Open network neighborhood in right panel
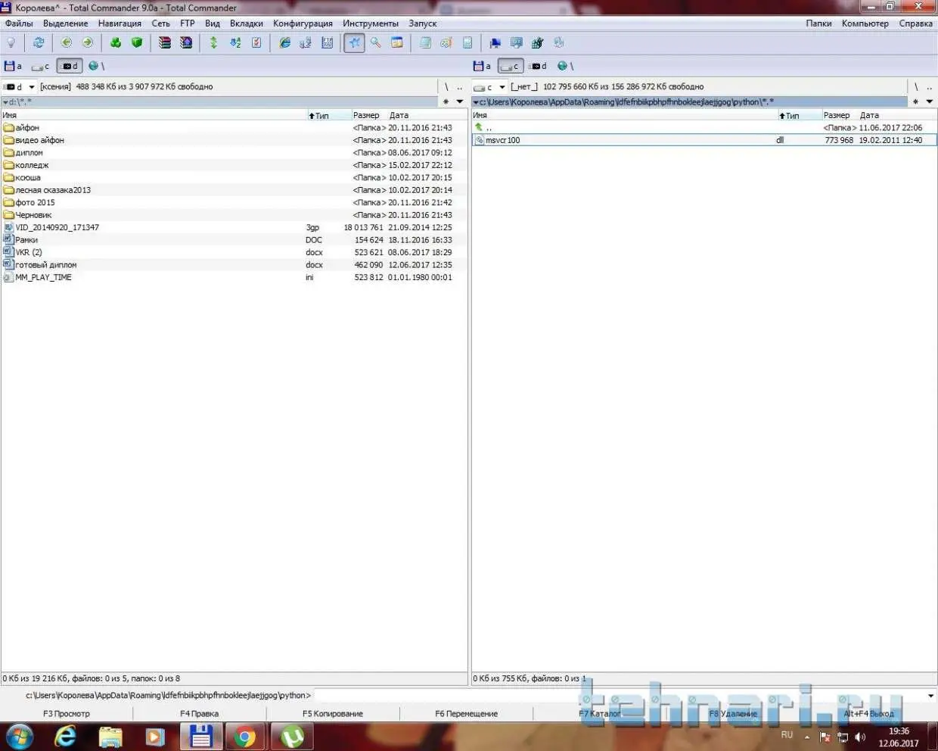Viewport: 938px width, 751px height. pyautogui.click(x=566, y=66)
